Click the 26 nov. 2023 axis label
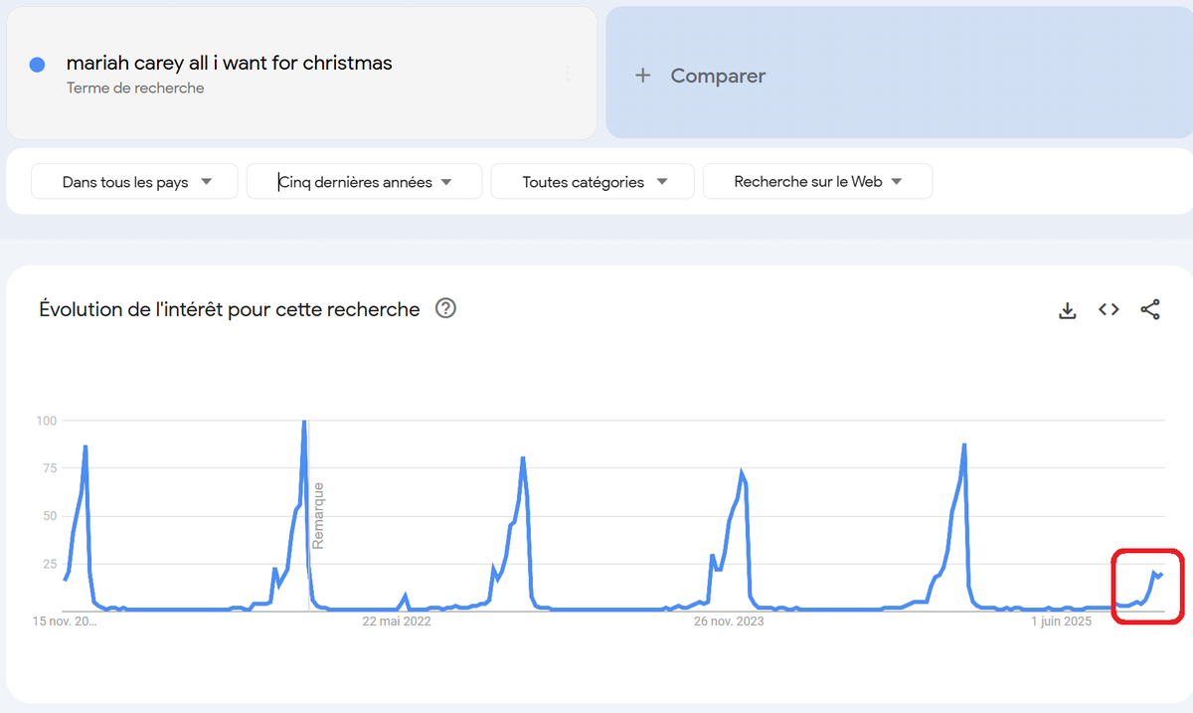The width and height of the screenshot is (1193, 713). coord(729,622)
